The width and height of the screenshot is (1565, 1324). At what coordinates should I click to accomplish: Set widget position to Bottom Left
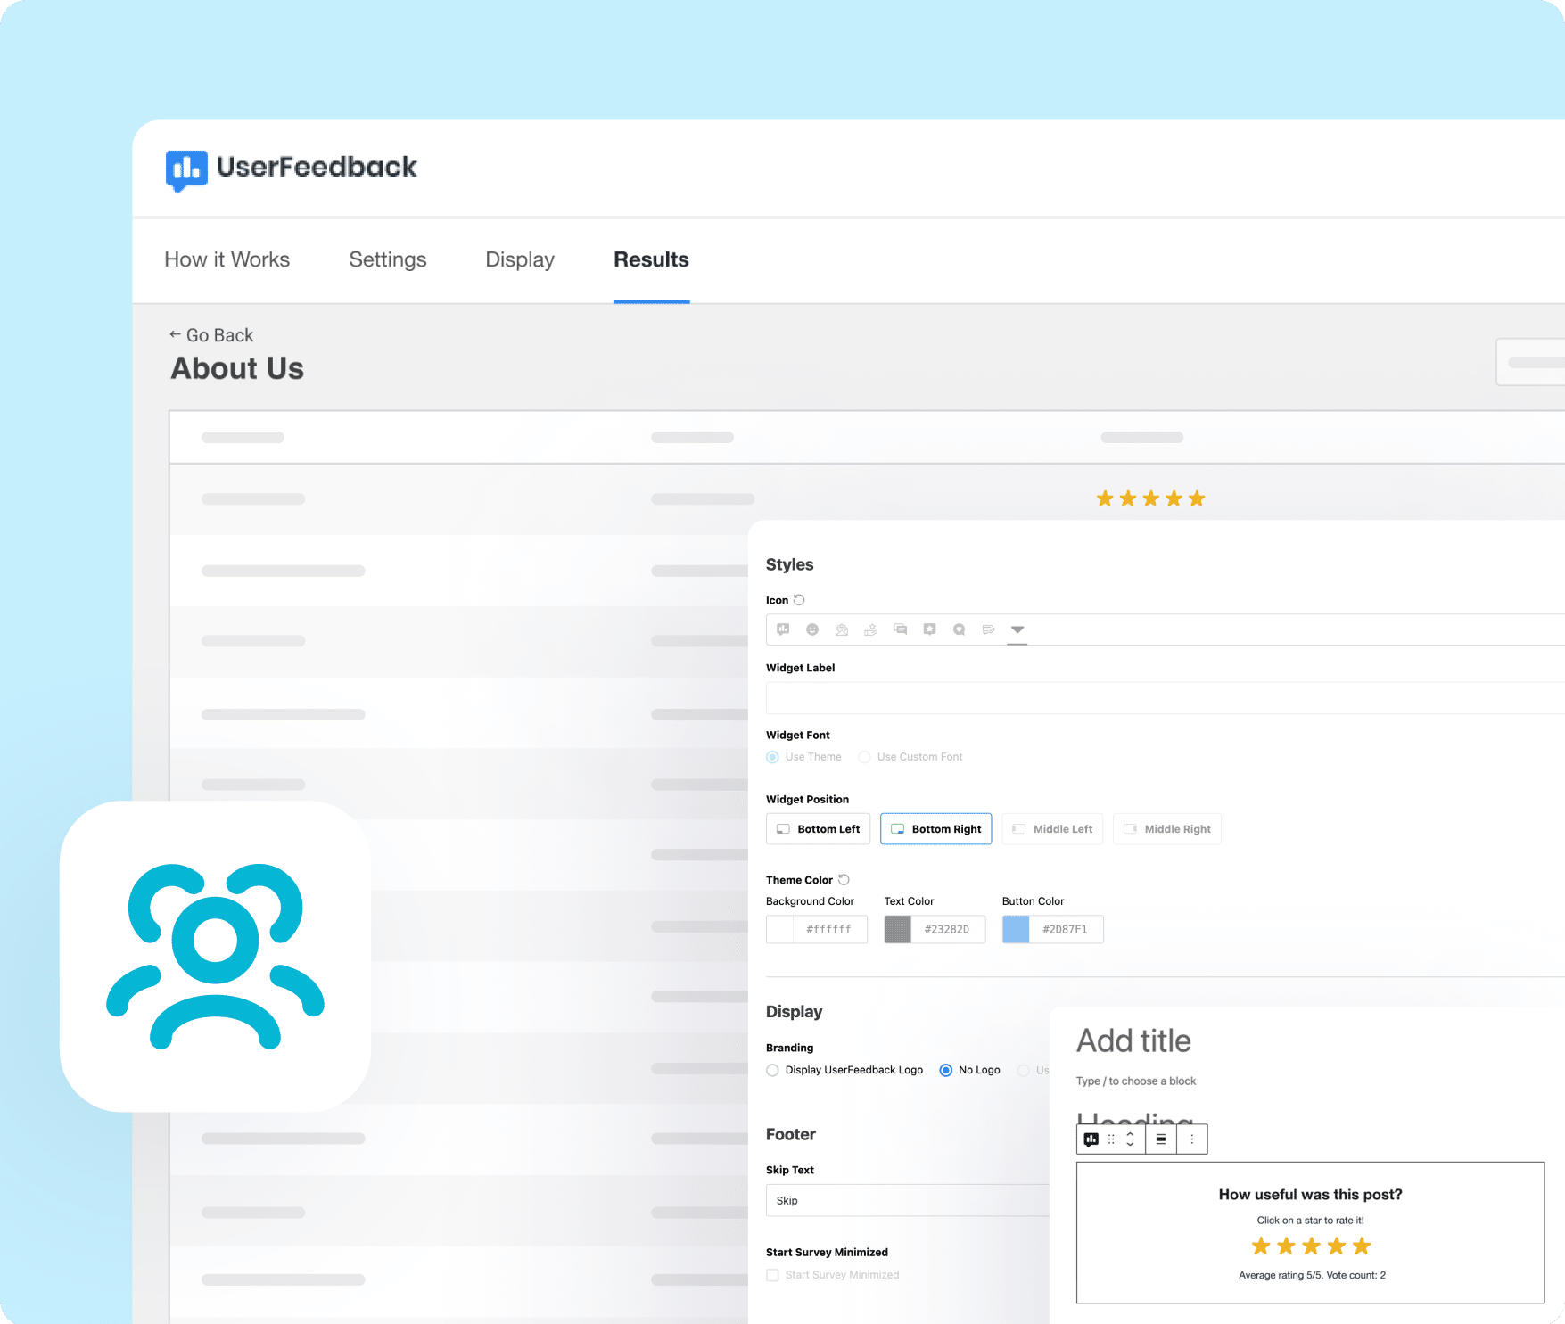click(x=819, y=829)
